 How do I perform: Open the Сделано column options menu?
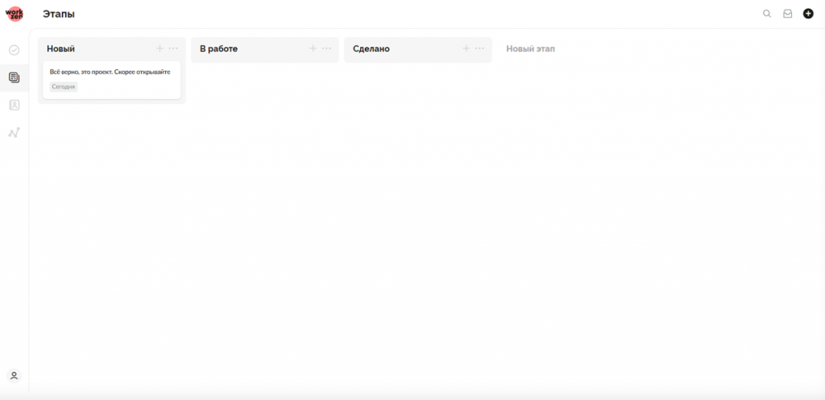479,48
